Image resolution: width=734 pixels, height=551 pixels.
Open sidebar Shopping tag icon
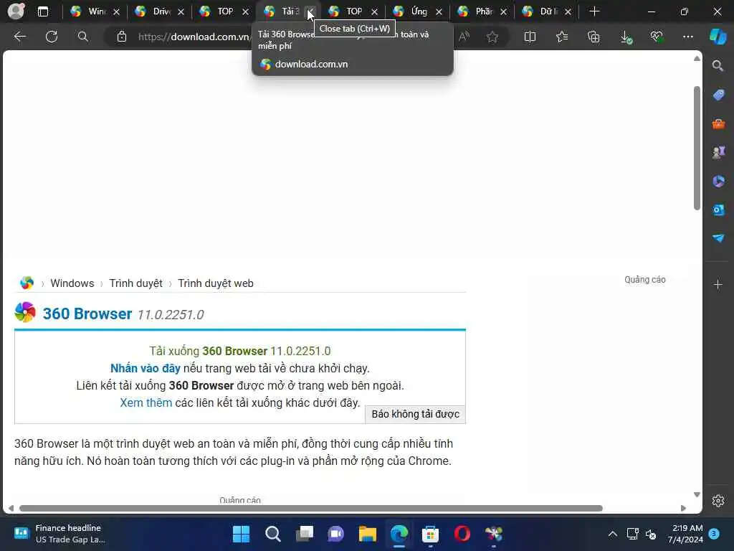pos(718,95)
